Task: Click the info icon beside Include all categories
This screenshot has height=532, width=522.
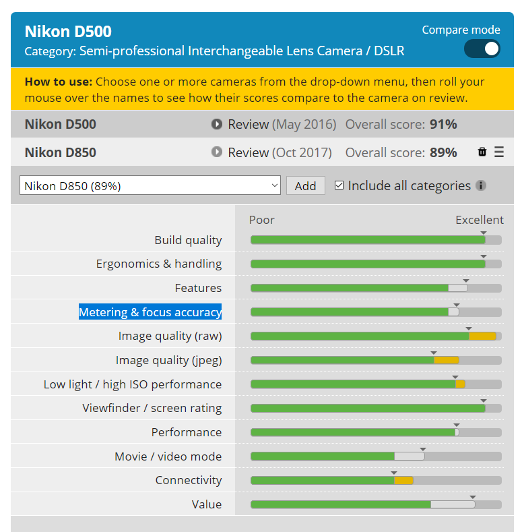Action: tap(481, 185)
